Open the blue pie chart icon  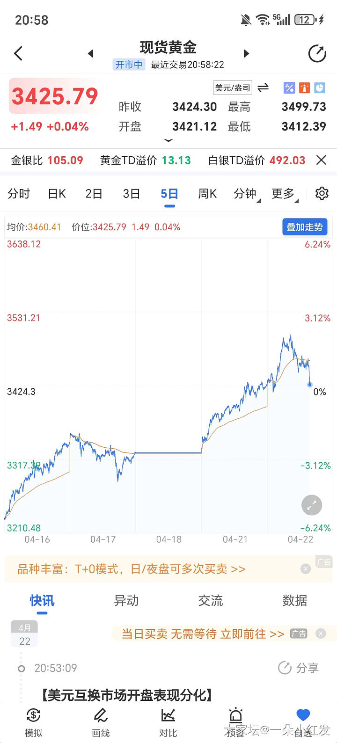click(320, 87)
